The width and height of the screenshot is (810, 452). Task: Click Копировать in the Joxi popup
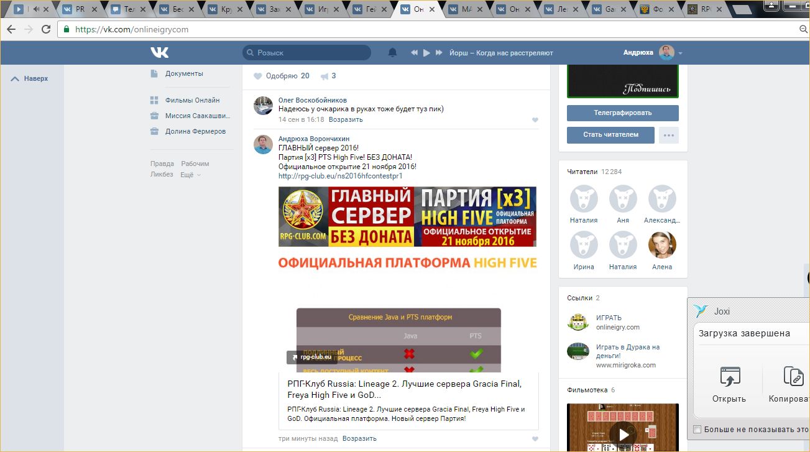[x=789, y=385]
